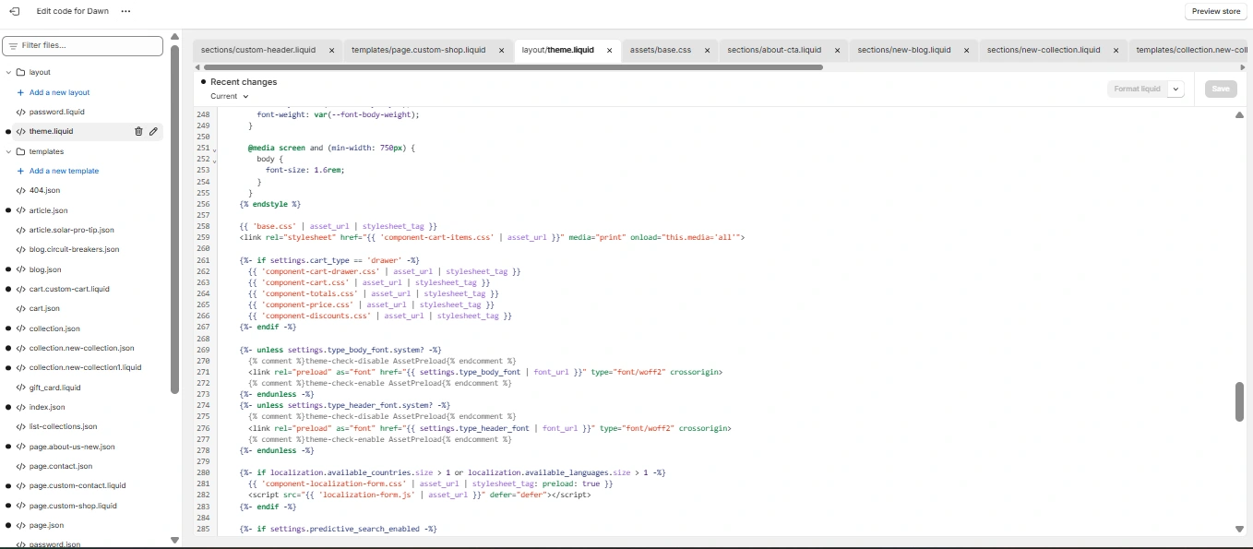The height and width of the screenshot is (549, 1253).
Task: Click the Recent changes heading
Action: [244, 82]
